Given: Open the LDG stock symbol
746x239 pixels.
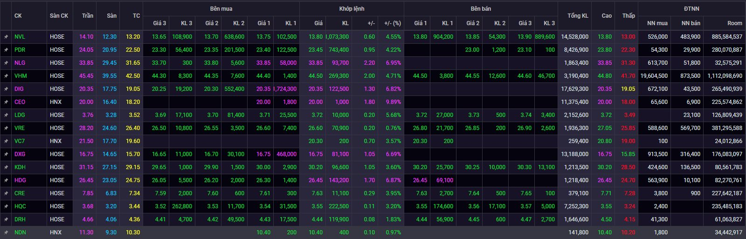Looking at the screenshot, I should (x=20, y=115).
